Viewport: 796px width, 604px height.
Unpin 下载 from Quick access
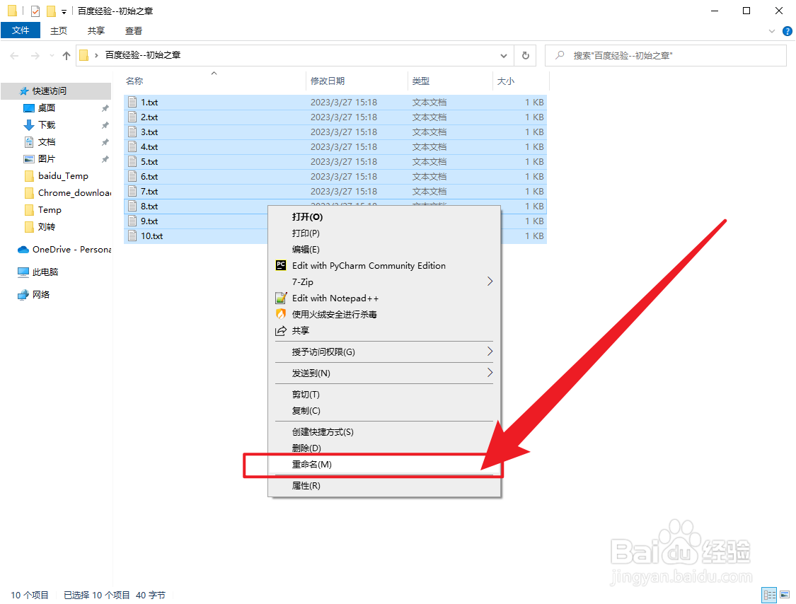pos(105,124)
